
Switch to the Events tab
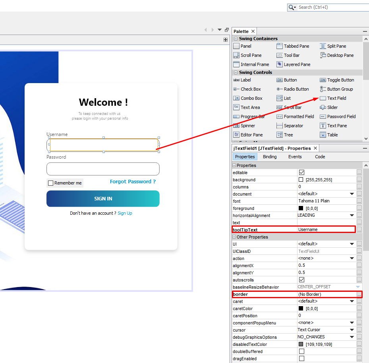click(295, 157)
